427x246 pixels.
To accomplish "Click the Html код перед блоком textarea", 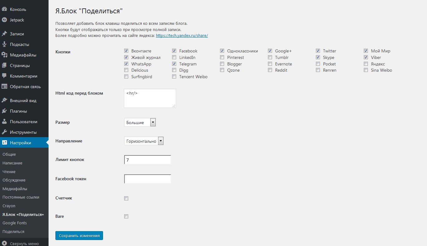I will coord(150,98).
